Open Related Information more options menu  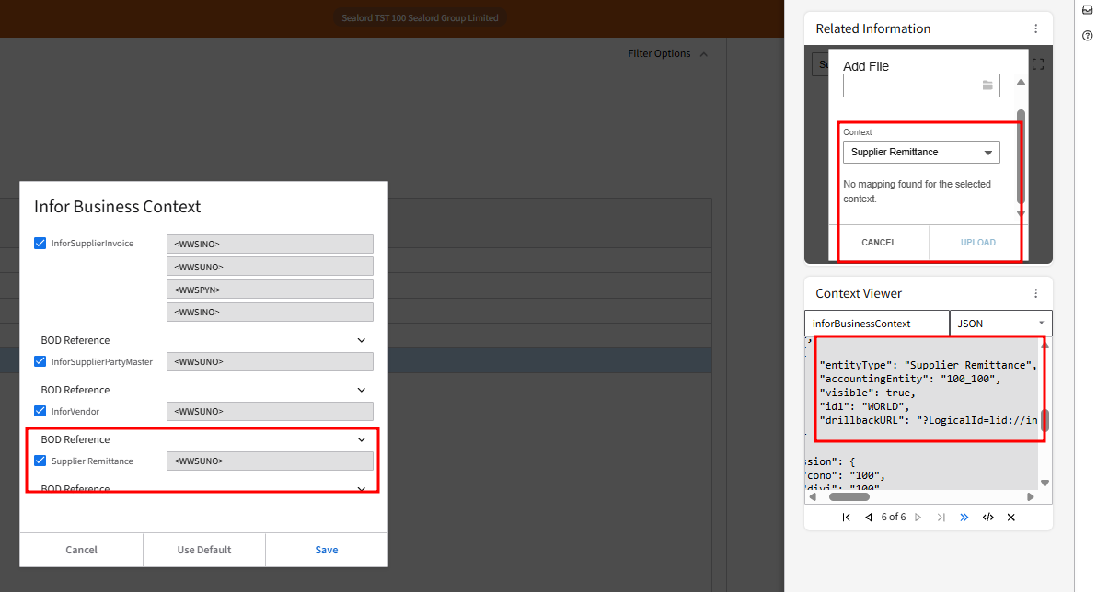click(1036, 28)
